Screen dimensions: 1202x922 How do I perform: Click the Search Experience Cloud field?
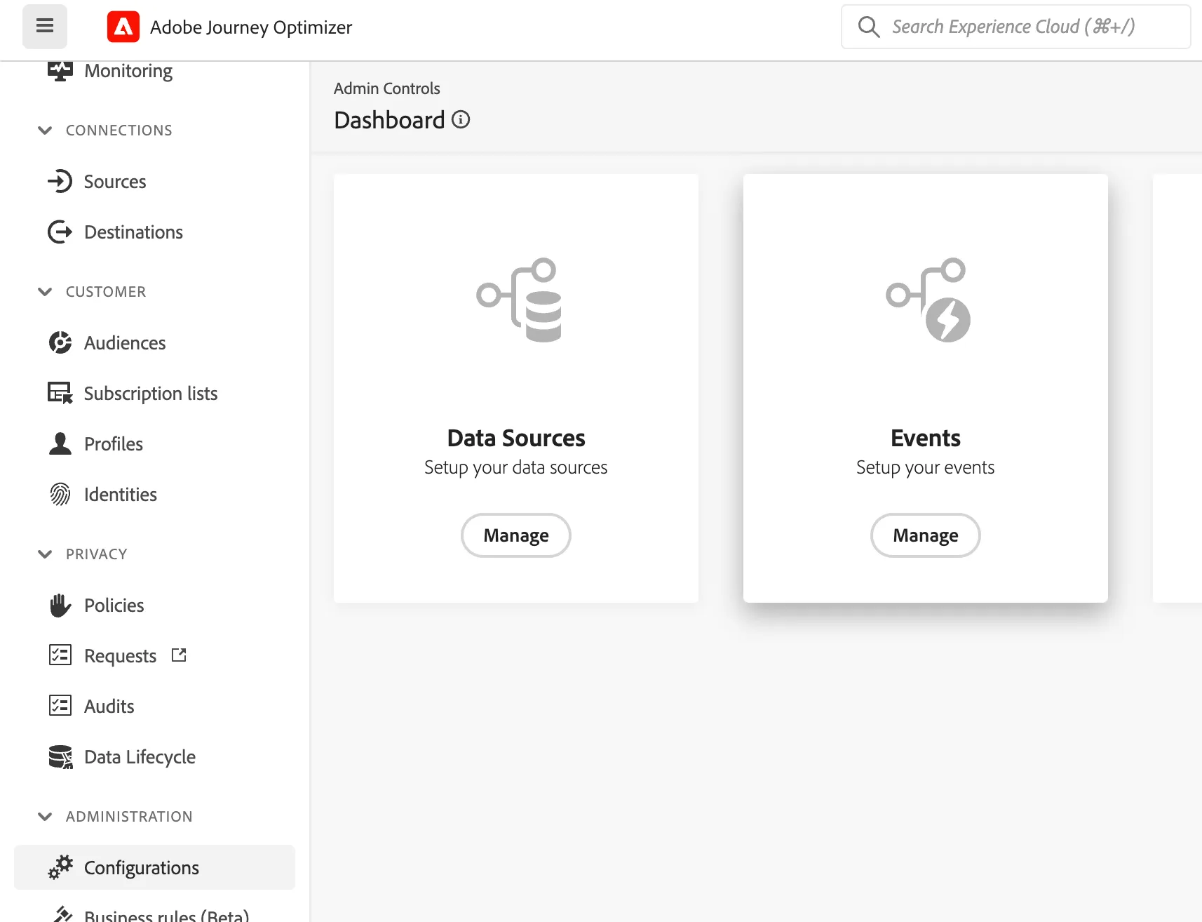[x=1016, y=27]
